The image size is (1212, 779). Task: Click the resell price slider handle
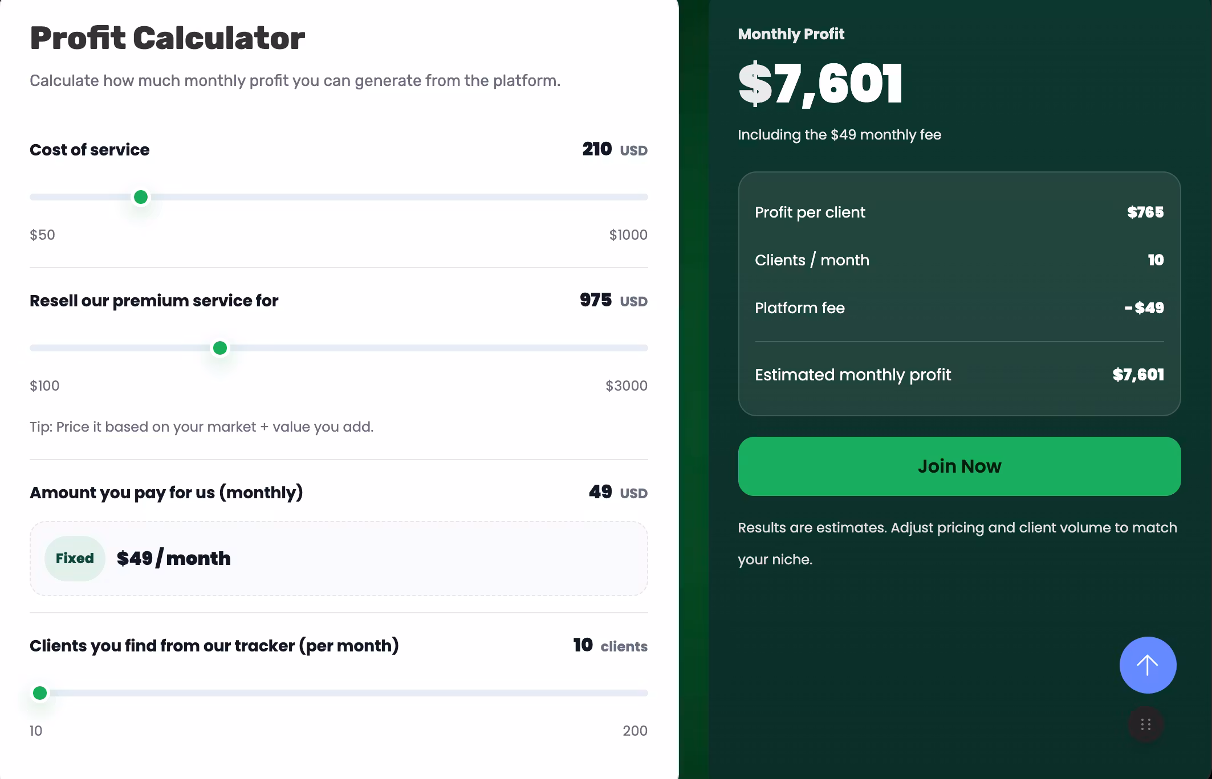point(220,348)
